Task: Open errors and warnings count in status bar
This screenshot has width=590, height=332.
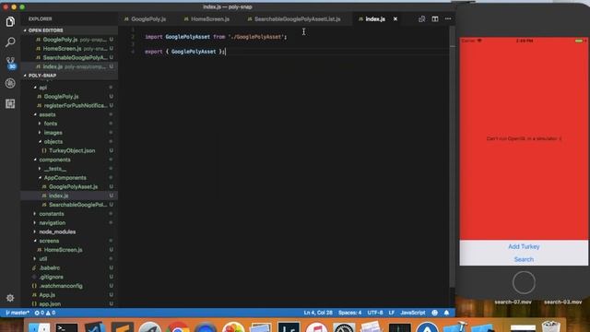Action: tap(45, 313)
